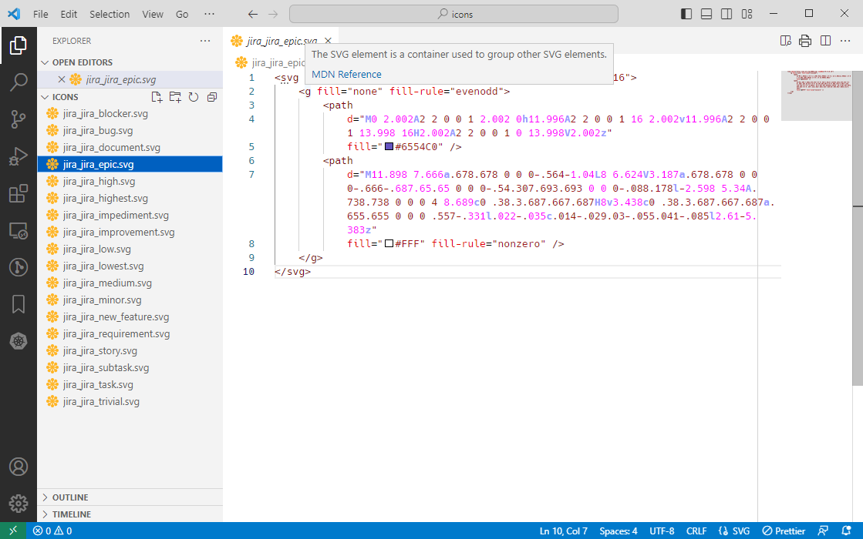This screenshot has height=539, width=863.
Task: Open Explorer views and more actions
Action: (205, 41)
